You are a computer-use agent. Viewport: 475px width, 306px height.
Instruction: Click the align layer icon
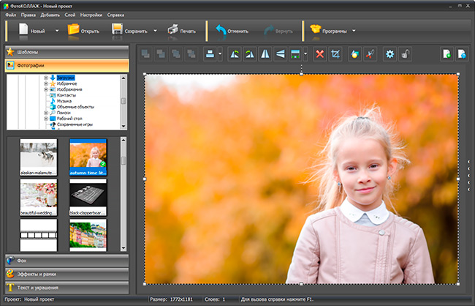pos(210,54)
